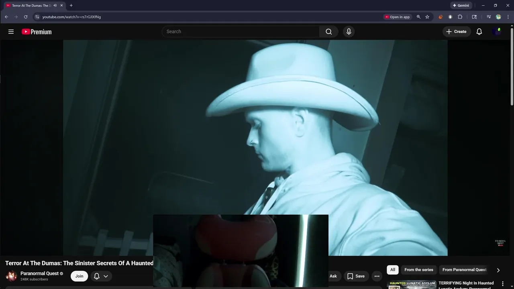Click the search magnifier button
The height and width of the screenshot is (289, 514).
[x=329, y=32]
